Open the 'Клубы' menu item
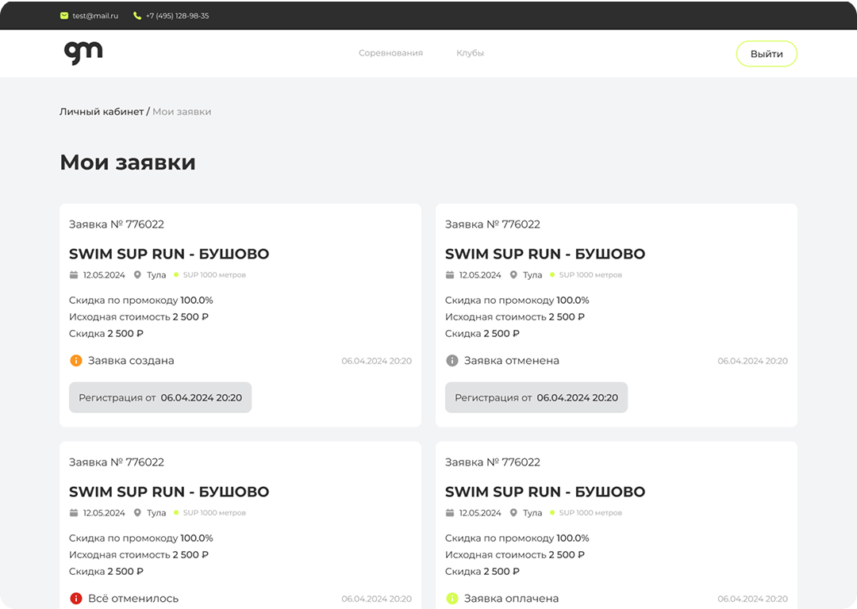This screenshot has width=857, height=609. [x=470, y=53]
